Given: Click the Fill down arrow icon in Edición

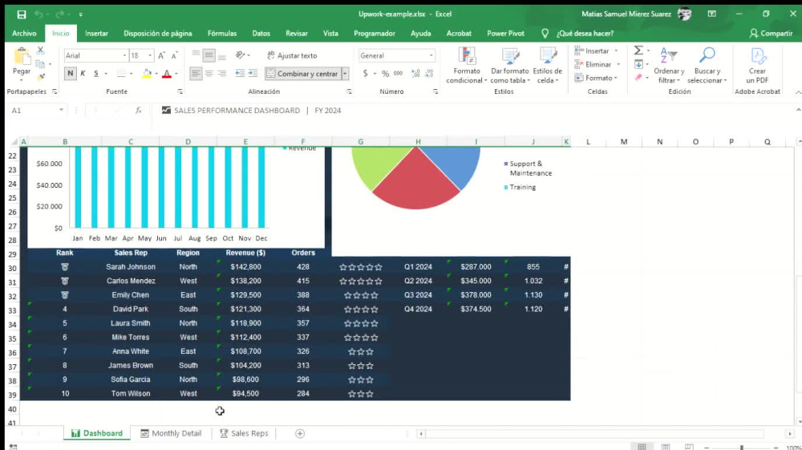Looking at the screenshot, I should coord(638,64).
